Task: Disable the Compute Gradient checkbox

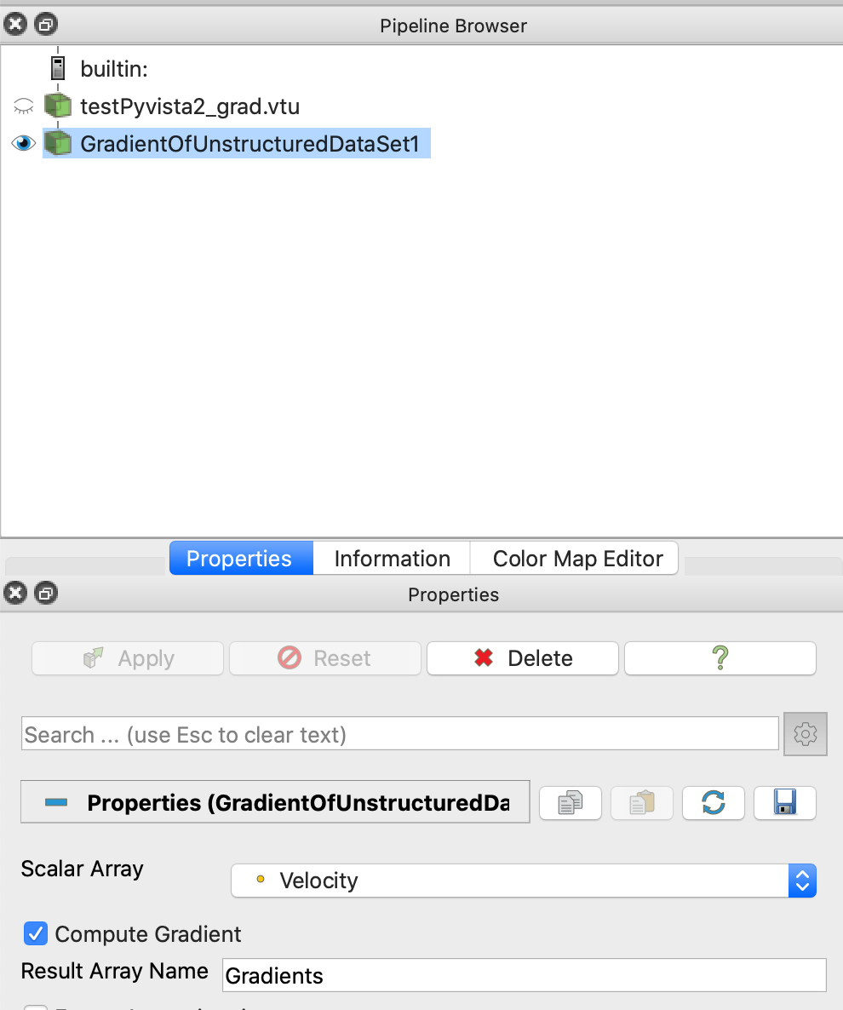Action: [x=35, y=933]
